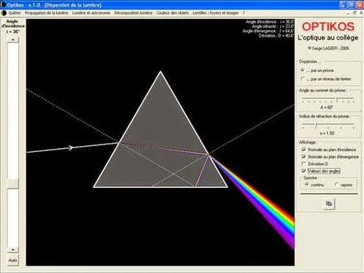This screenshot has height=273, width=364.
Task: Open Lentilles : foyers et images menu
Action: pos(215,12)
